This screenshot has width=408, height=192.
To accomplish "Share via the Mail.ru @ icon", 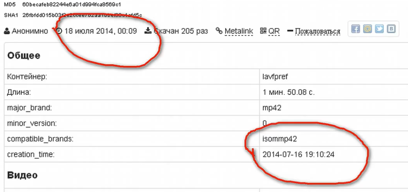I will point(367,29).
